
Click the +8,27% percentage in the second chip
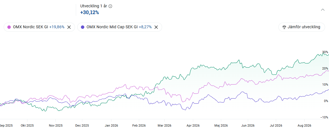point(145,27)
